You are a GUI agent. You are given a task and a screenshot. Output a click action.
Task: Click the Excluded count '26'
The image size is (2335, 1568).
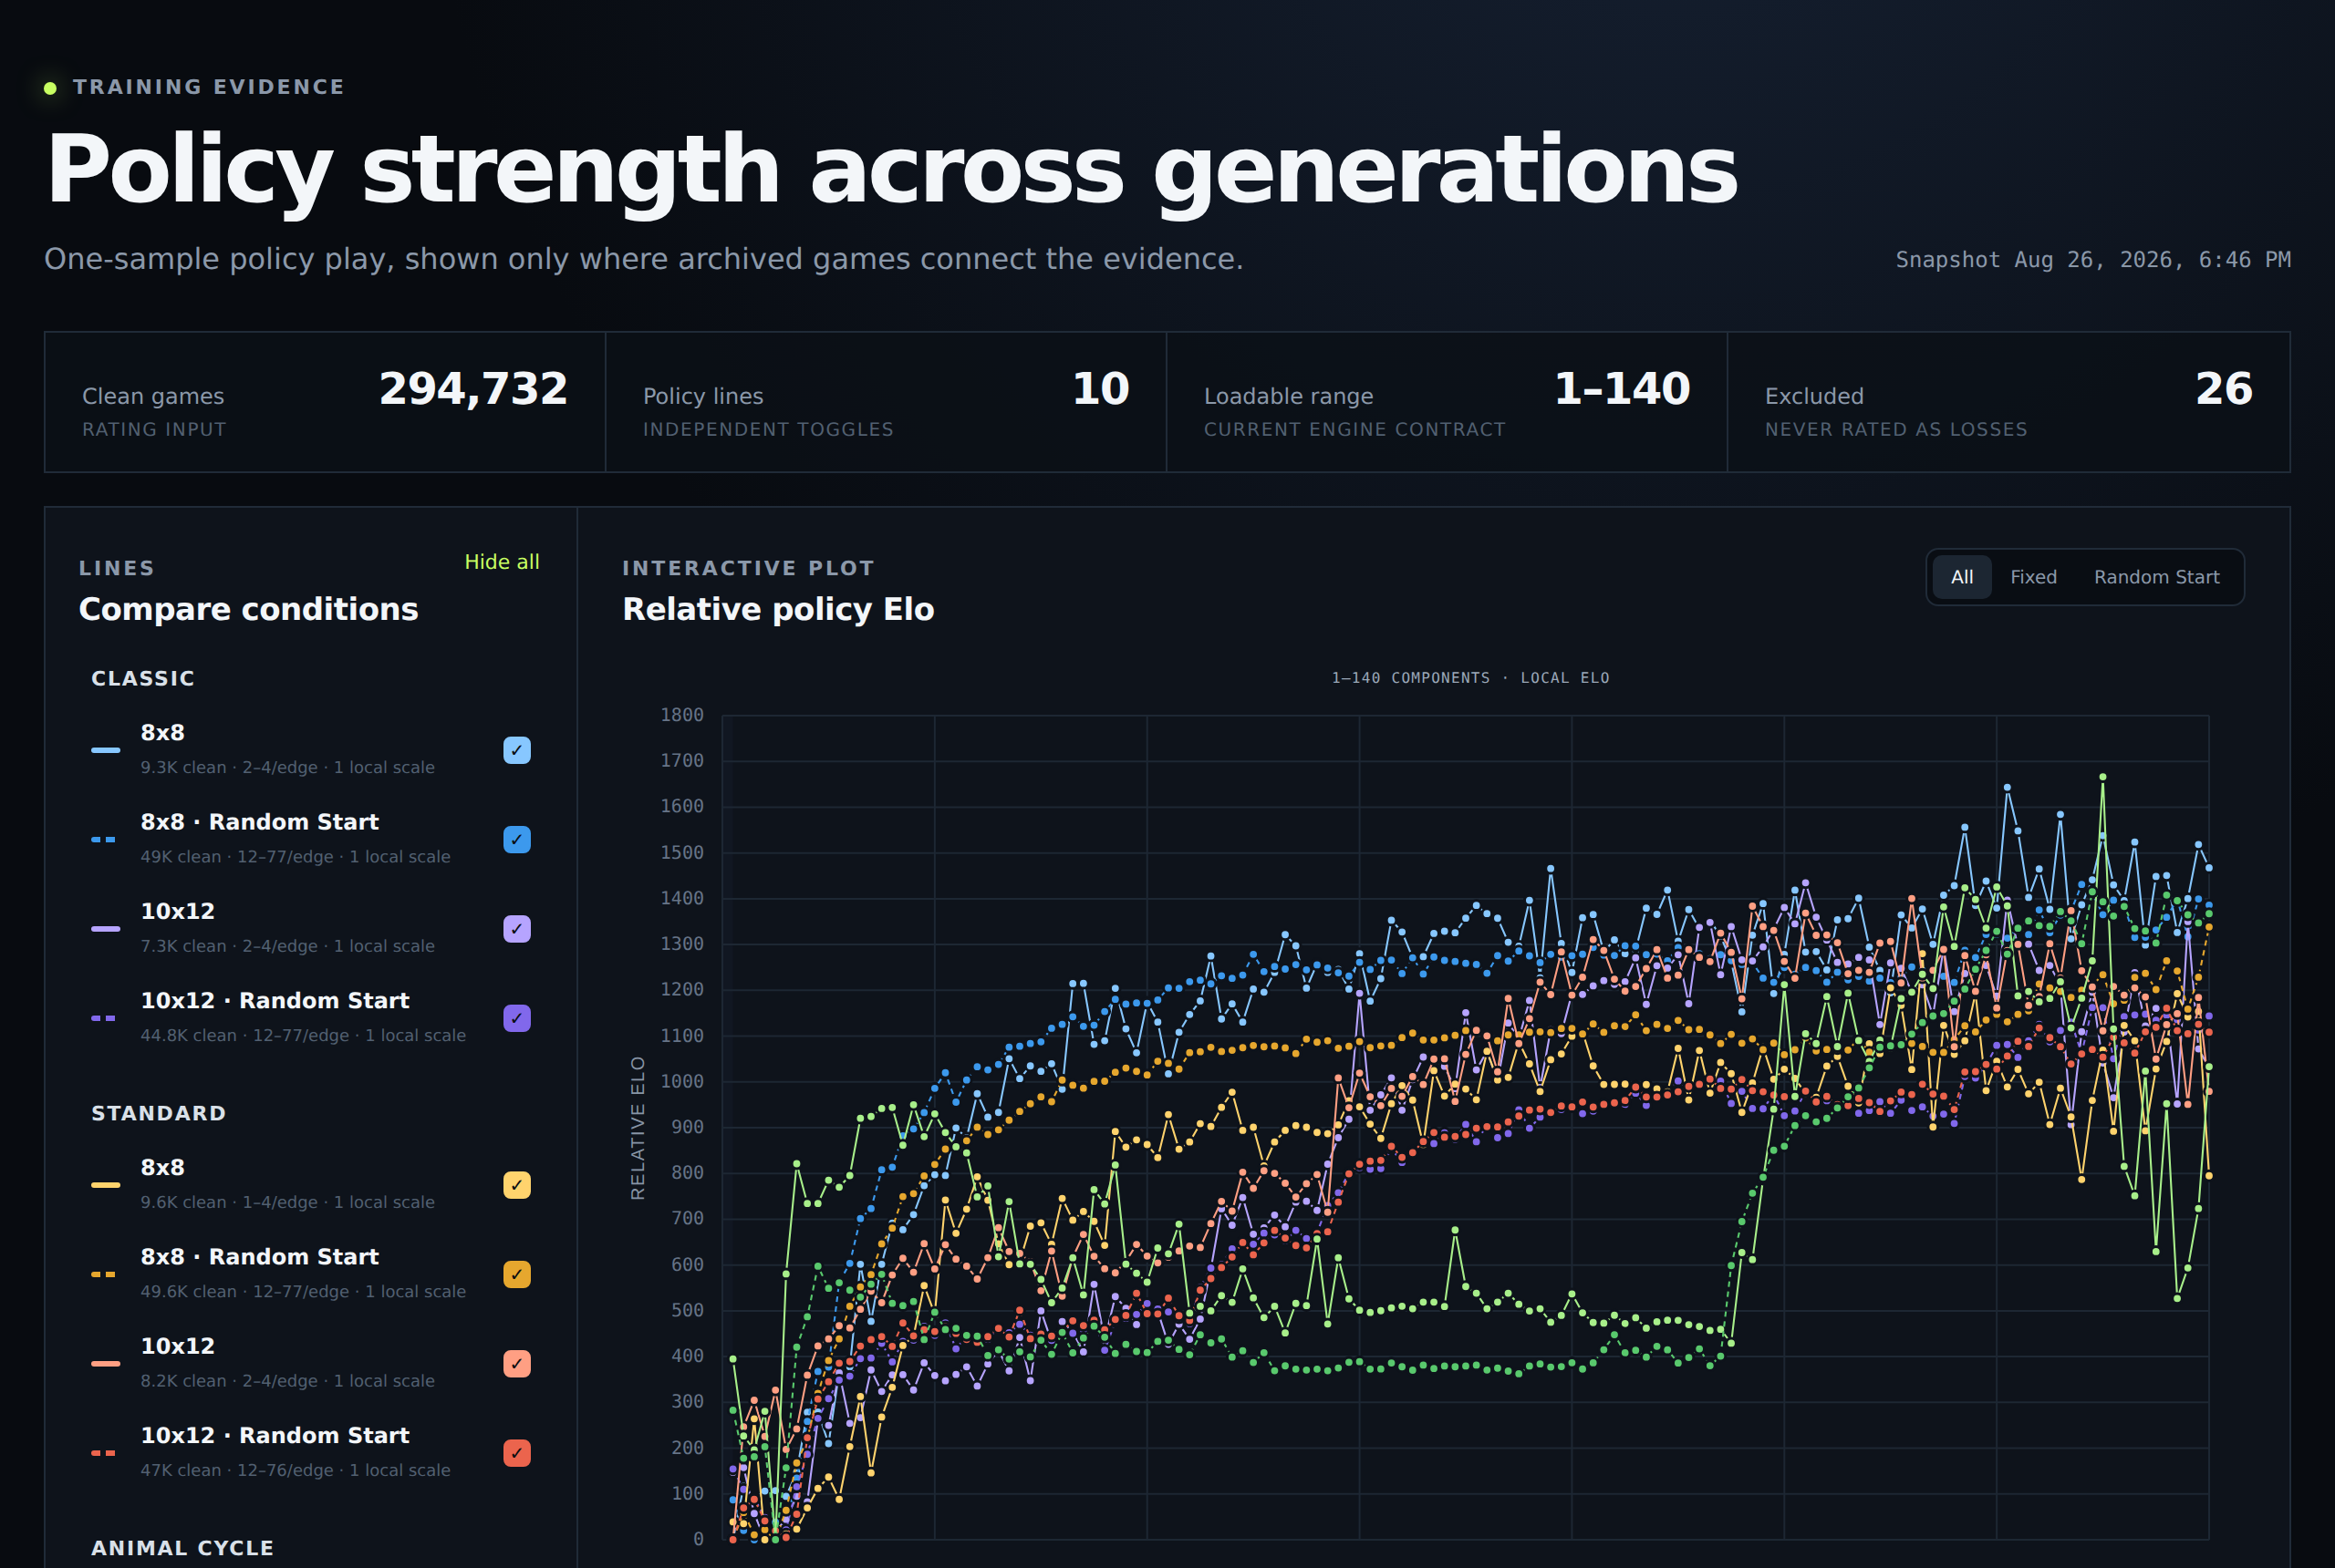[2223, 389]
